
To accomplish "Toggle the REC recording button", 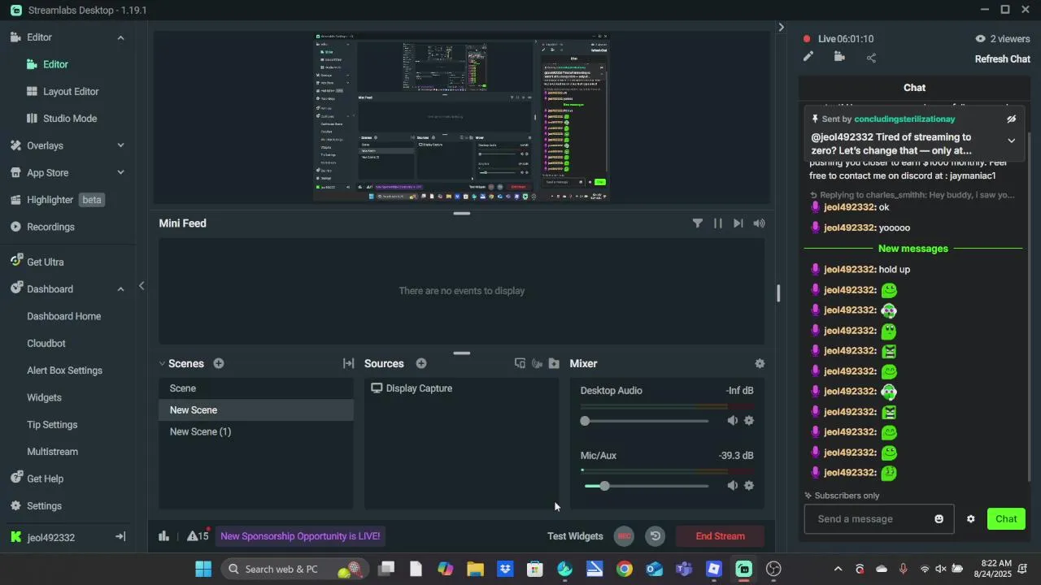I will [x=625, y=536].
